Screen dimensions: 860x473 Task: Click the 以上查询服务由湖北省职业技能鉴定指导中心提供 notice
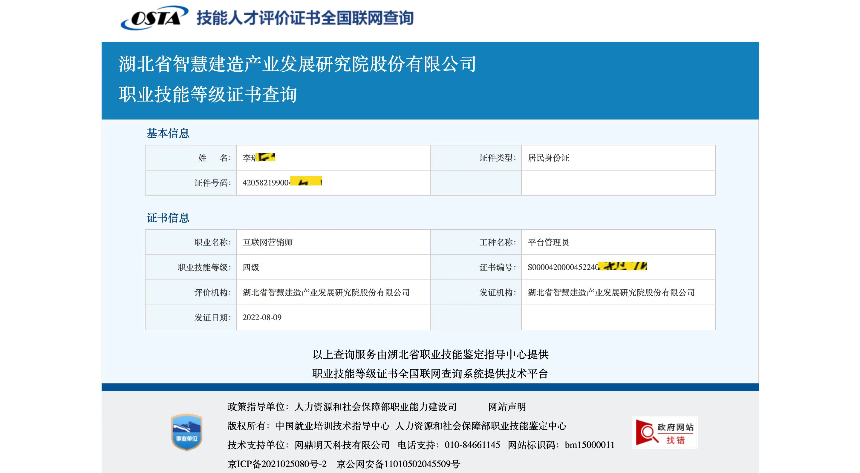click(x=430, y=354)
